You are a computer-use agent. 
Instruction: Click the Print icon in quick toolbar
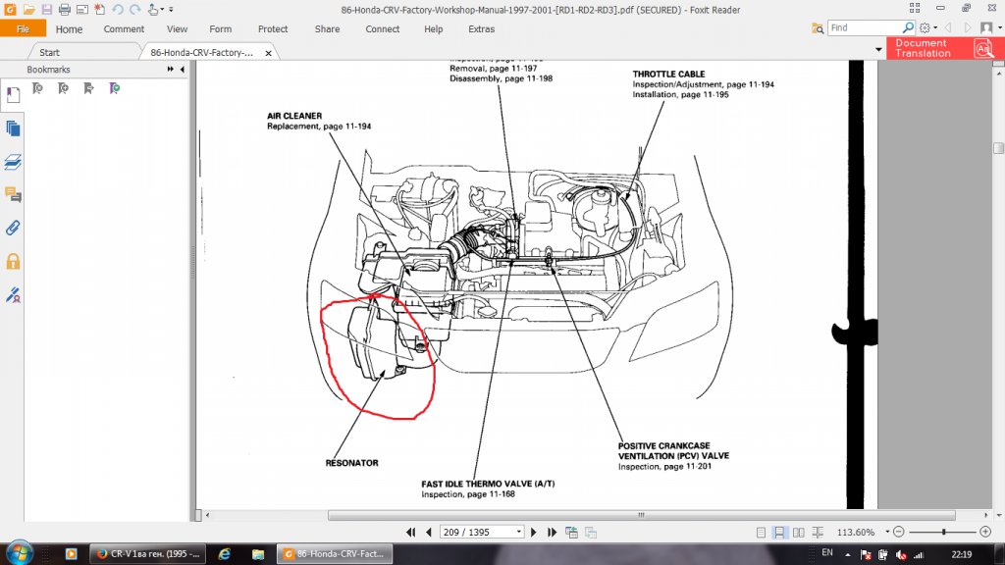64,9
